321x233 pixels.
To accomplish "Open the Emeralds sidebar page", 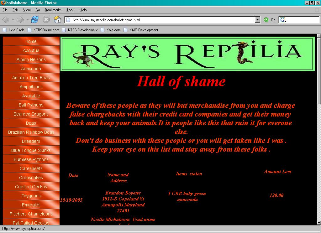I will coord(31,205).
